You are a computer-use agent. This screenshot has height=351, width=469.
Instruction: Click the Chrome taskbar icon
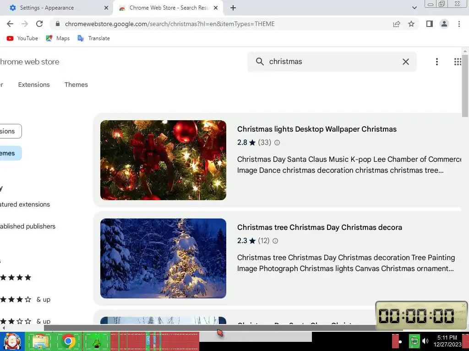coord(68,341)
